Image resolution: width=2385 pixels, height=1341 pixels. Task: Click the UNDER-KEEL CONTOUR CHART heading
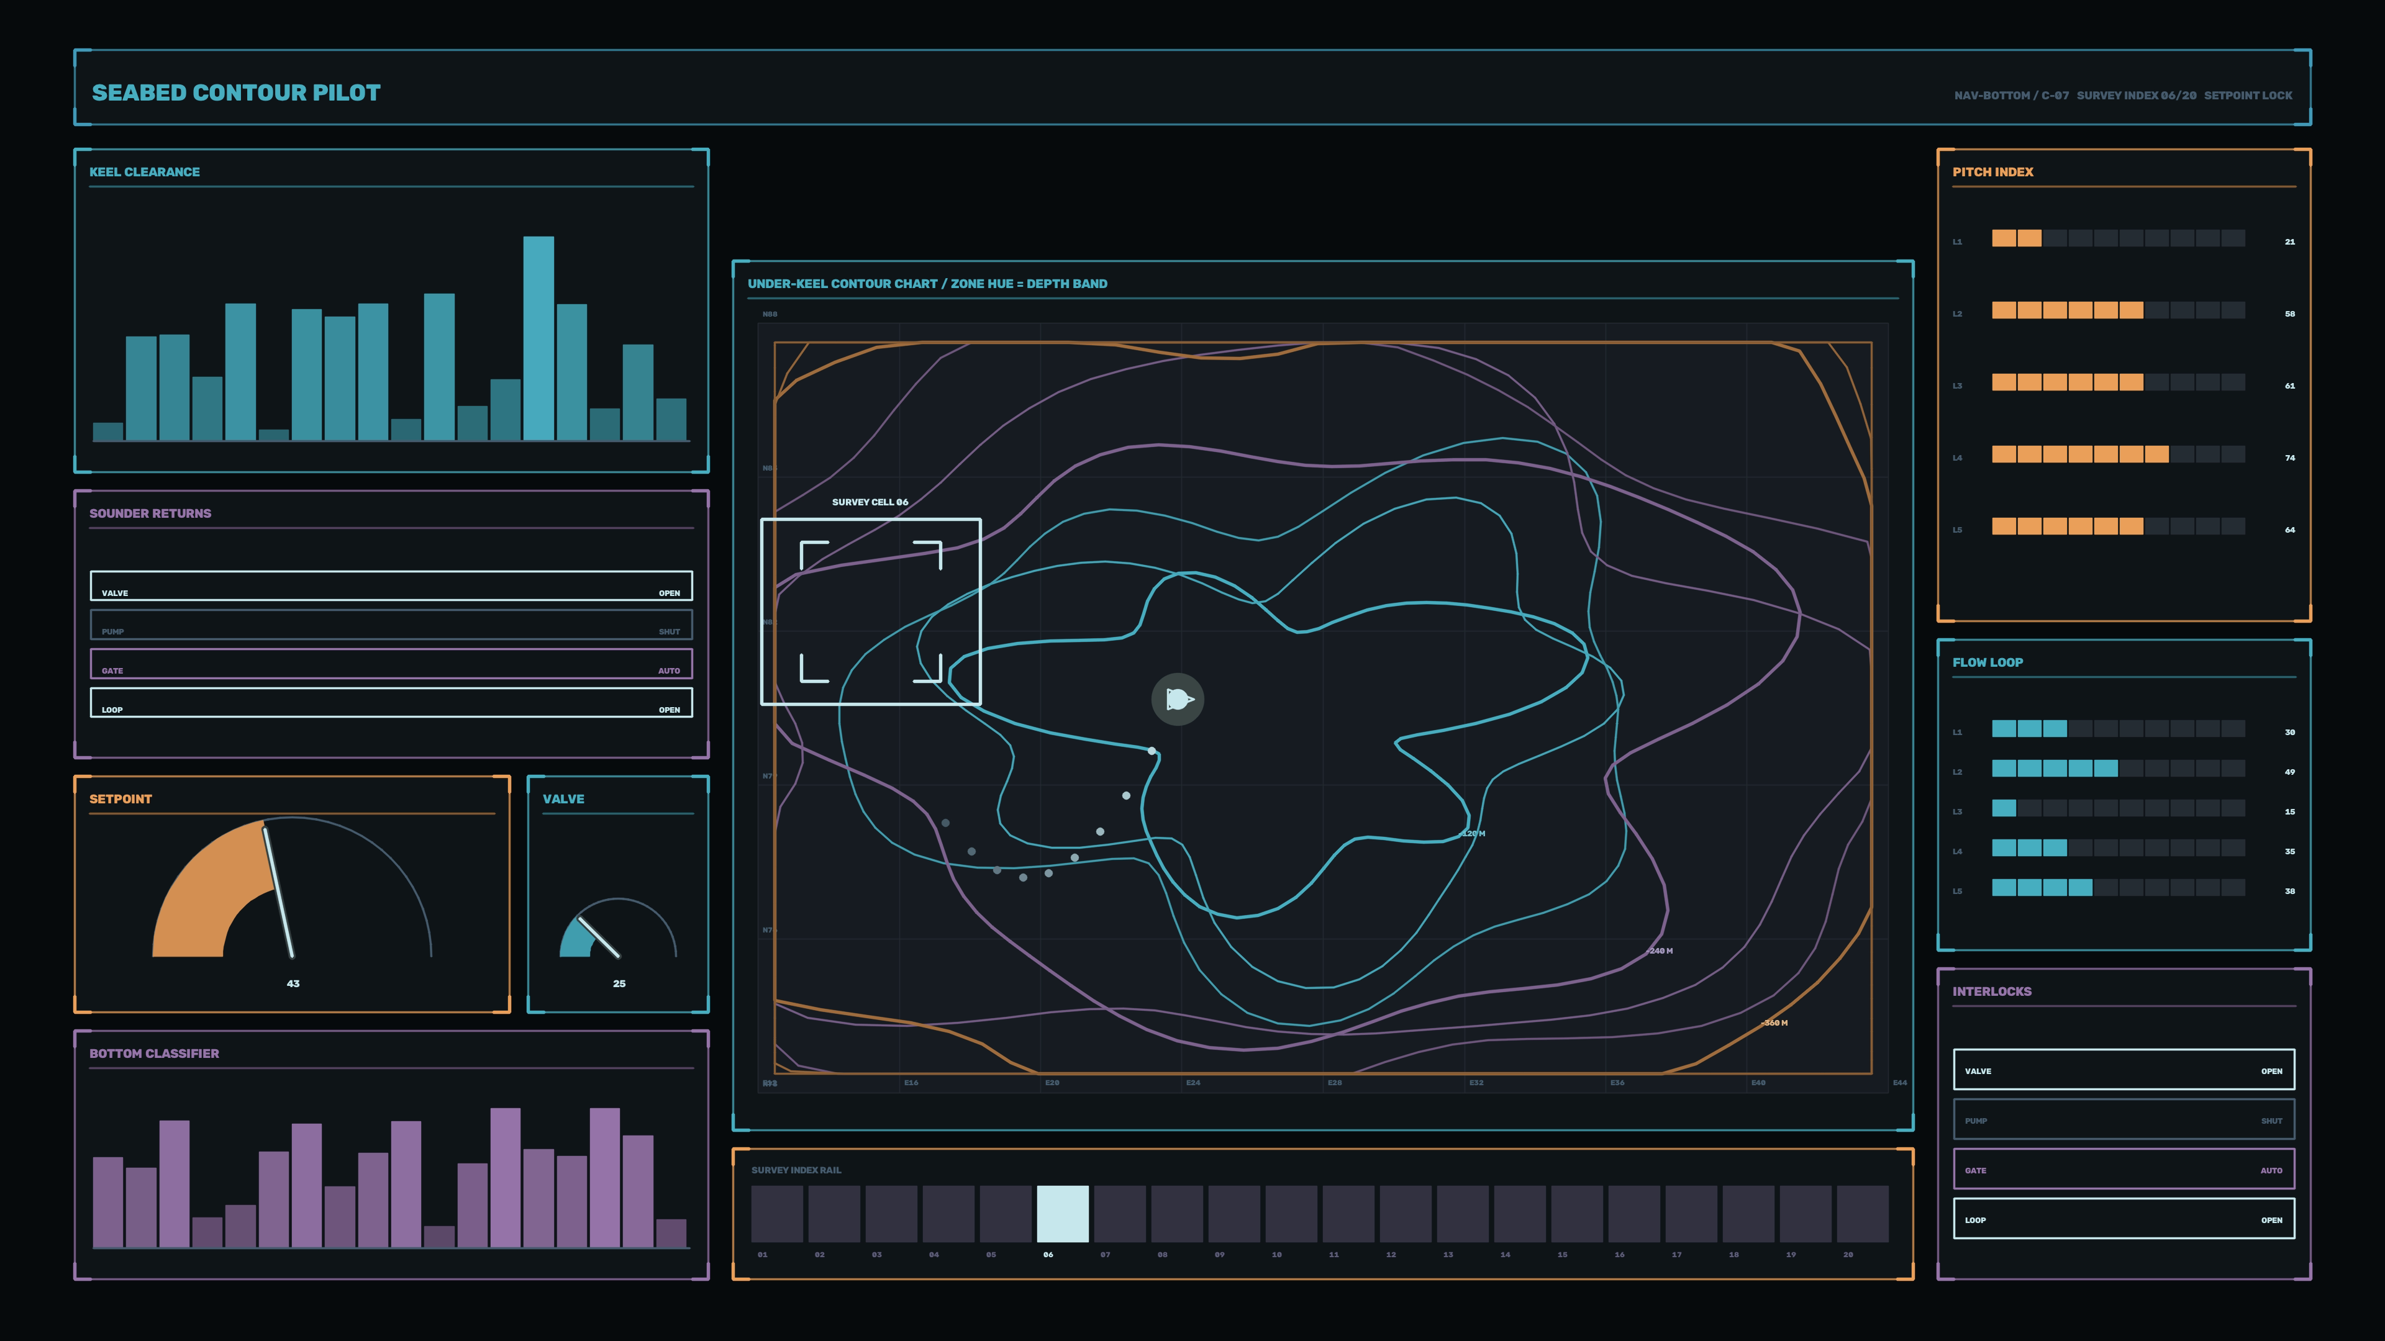click(x=928, y=284)
